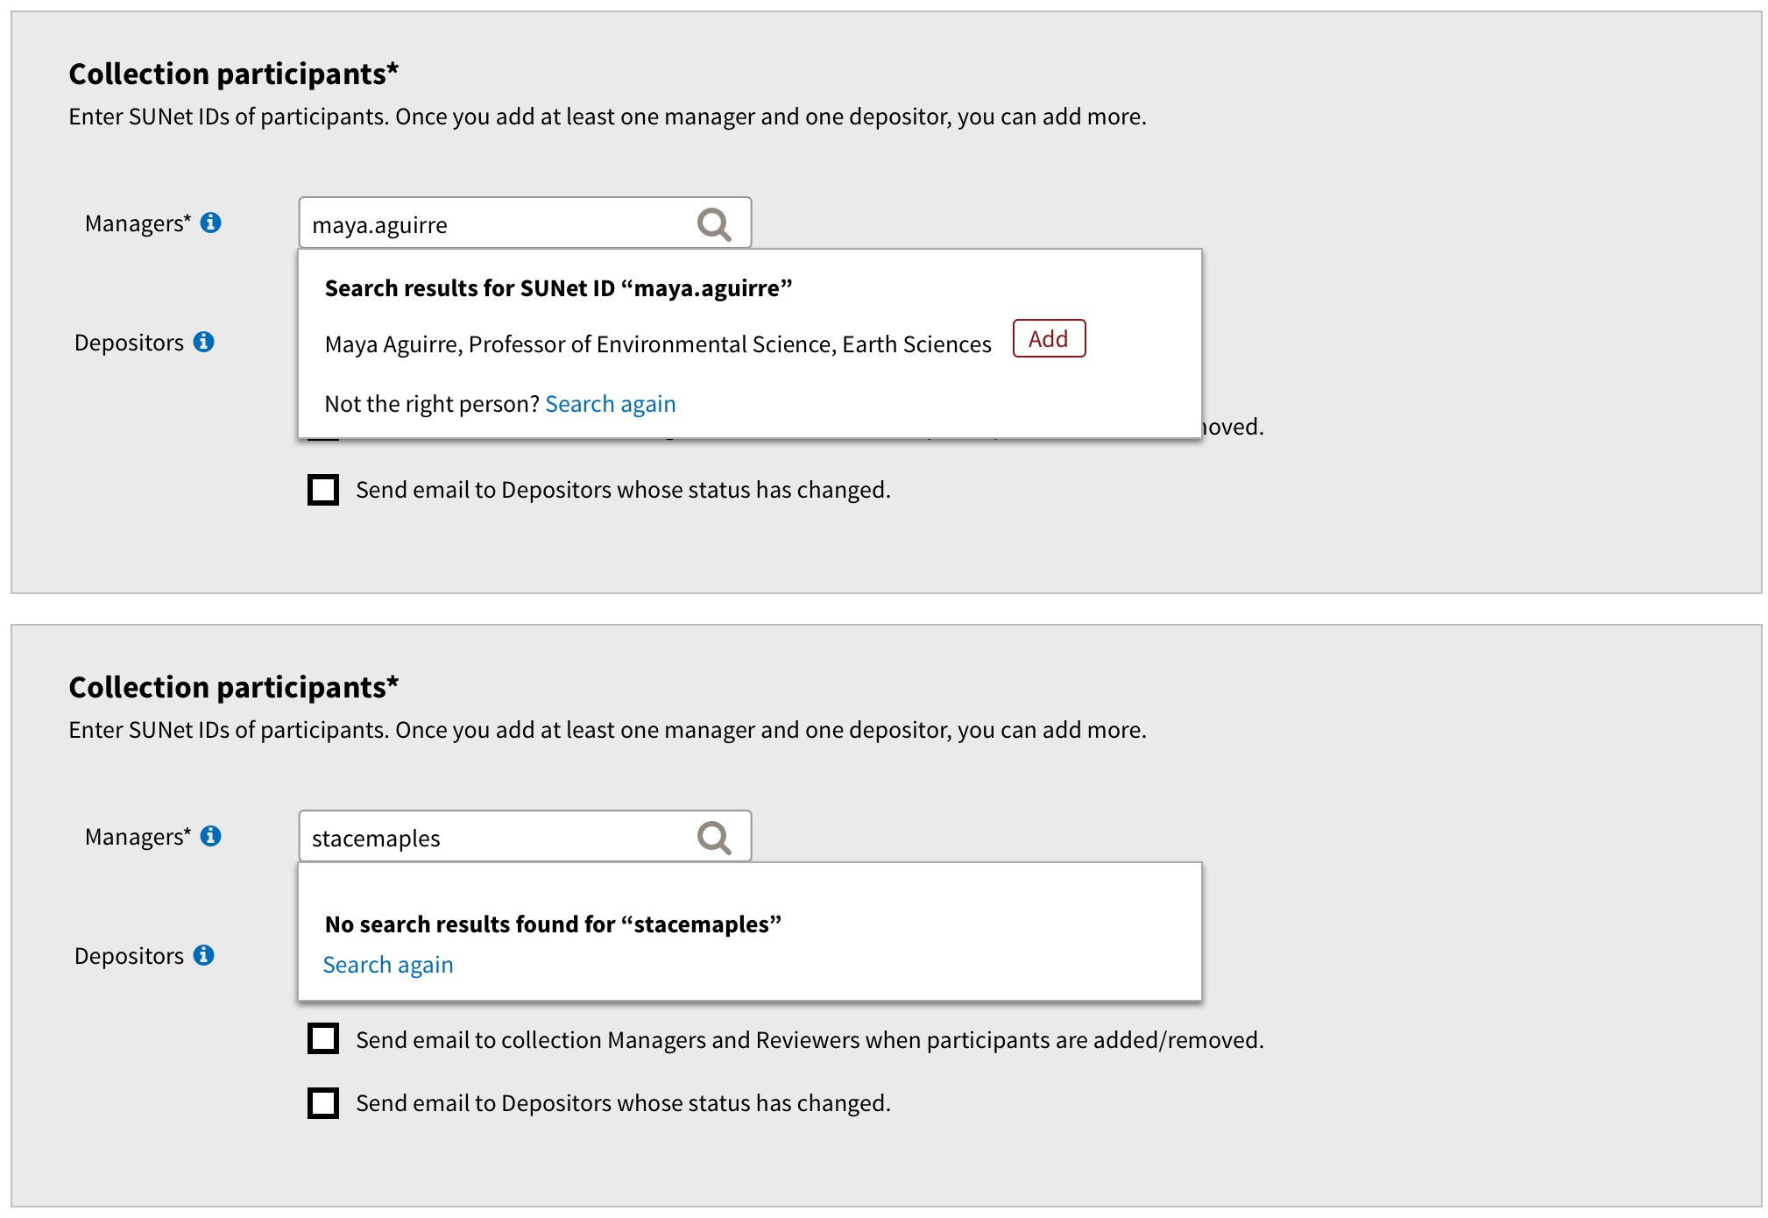
Task: Click the 'Not the right person?' text
Action: 431,403
